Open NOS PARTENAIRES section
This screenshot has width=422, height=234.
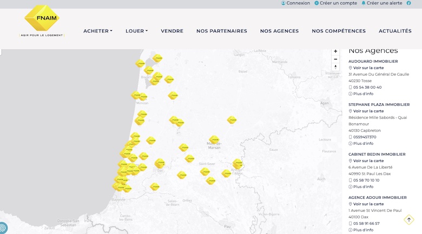pyautogui.click(x=222, y=31)
